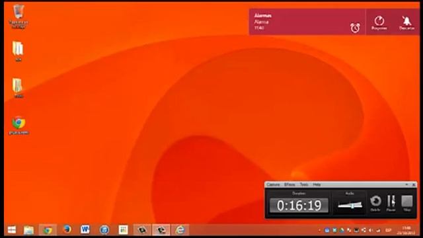
Task: Snooze the alarm with Posponer button
Action: point(379,22)
